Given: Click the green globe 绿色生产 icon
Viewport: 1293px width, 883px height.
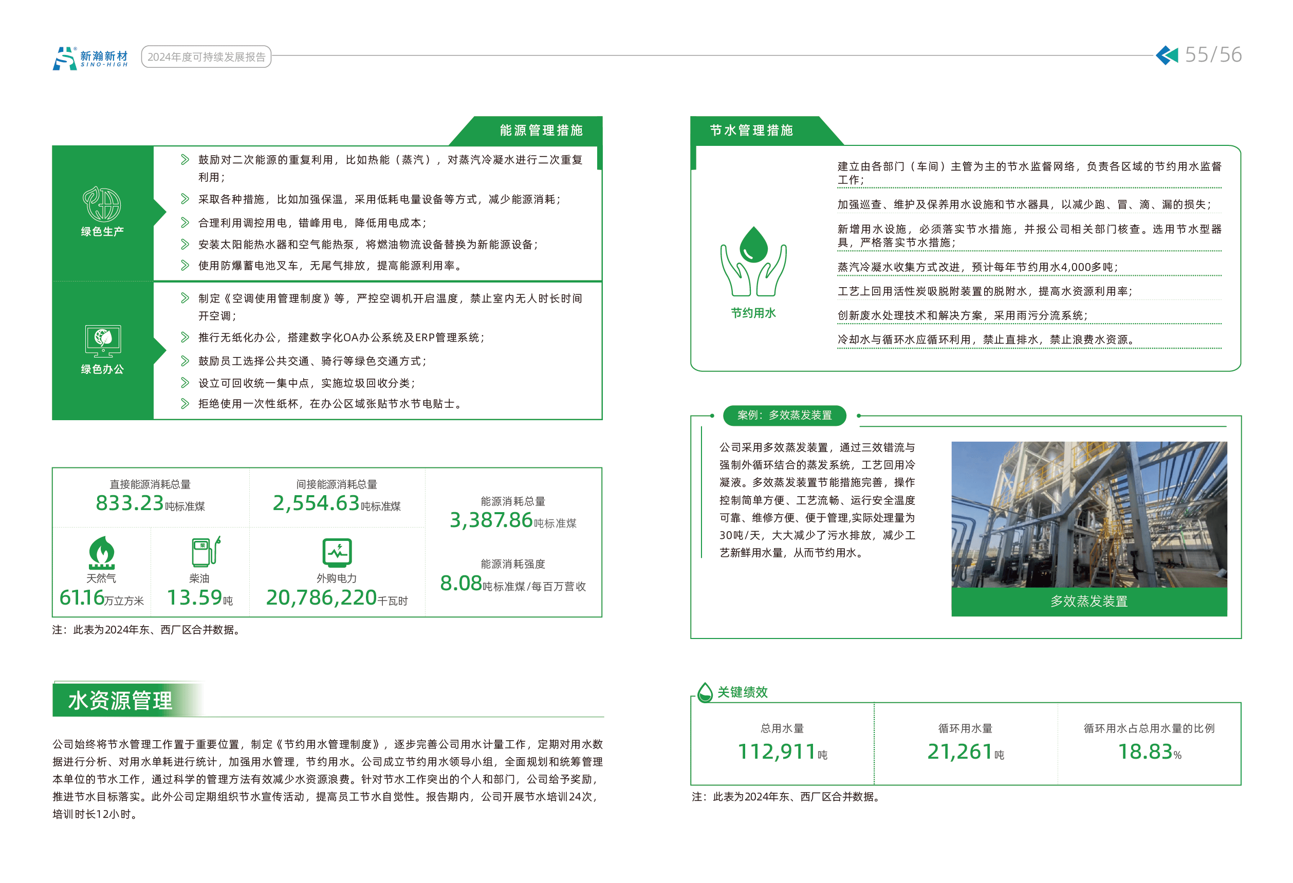Looking at the screenshot, I should pos(102,204).
